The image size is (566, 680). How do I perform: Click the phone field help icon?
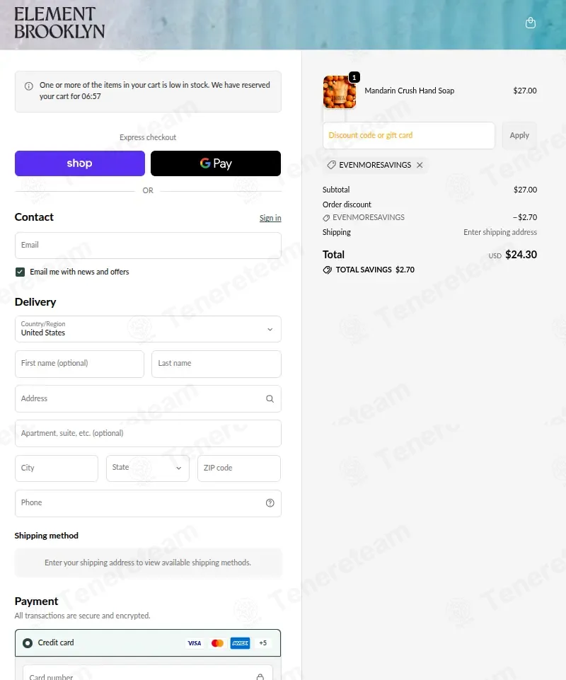(x=270, y=503)
